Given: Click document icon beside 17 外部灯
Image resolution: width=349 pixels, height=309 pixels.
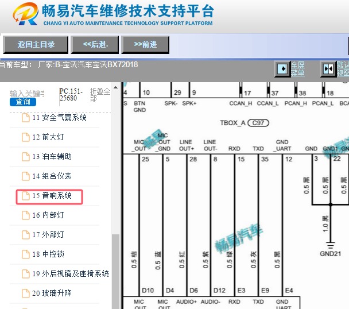Looking at the screenshot, I should click(x=26, y=234).
